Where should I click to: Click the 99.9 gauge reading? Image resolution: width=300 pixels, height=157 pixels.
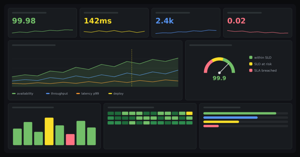coord(219,78)
